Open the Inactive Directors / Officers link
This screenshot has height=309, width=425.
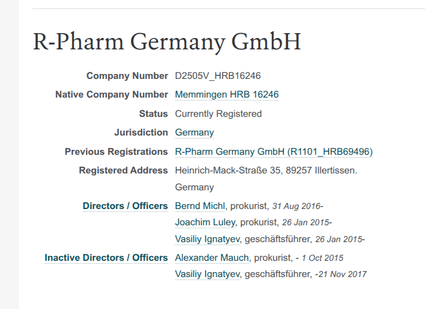pos(106,258)
